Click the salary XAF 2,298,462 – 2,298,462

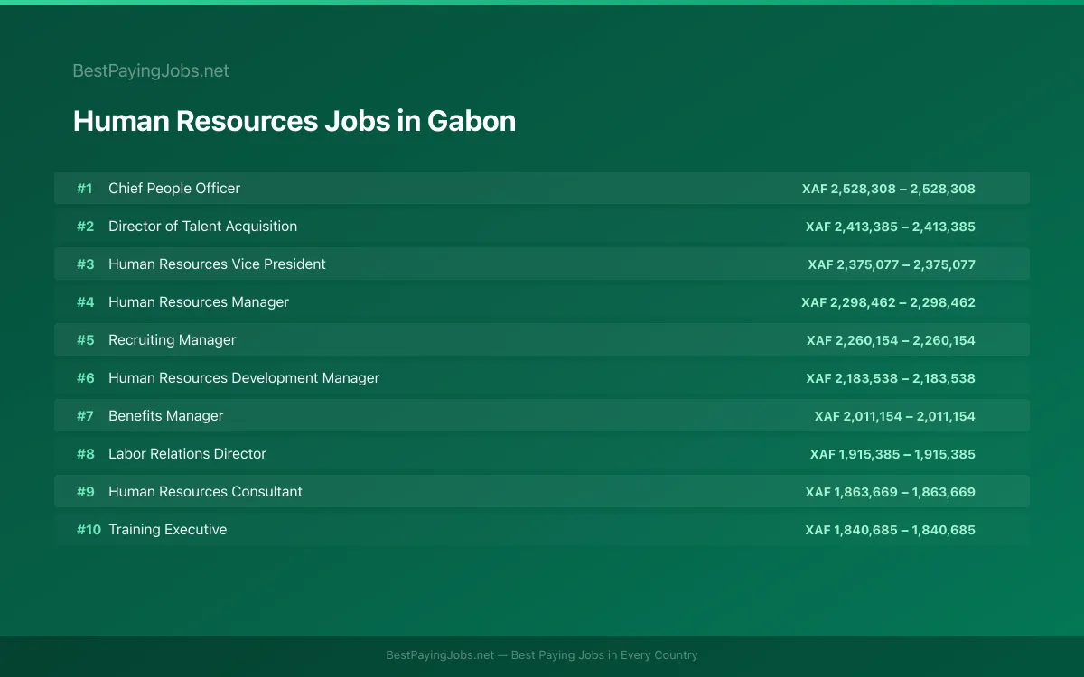[x=889, y=302]
